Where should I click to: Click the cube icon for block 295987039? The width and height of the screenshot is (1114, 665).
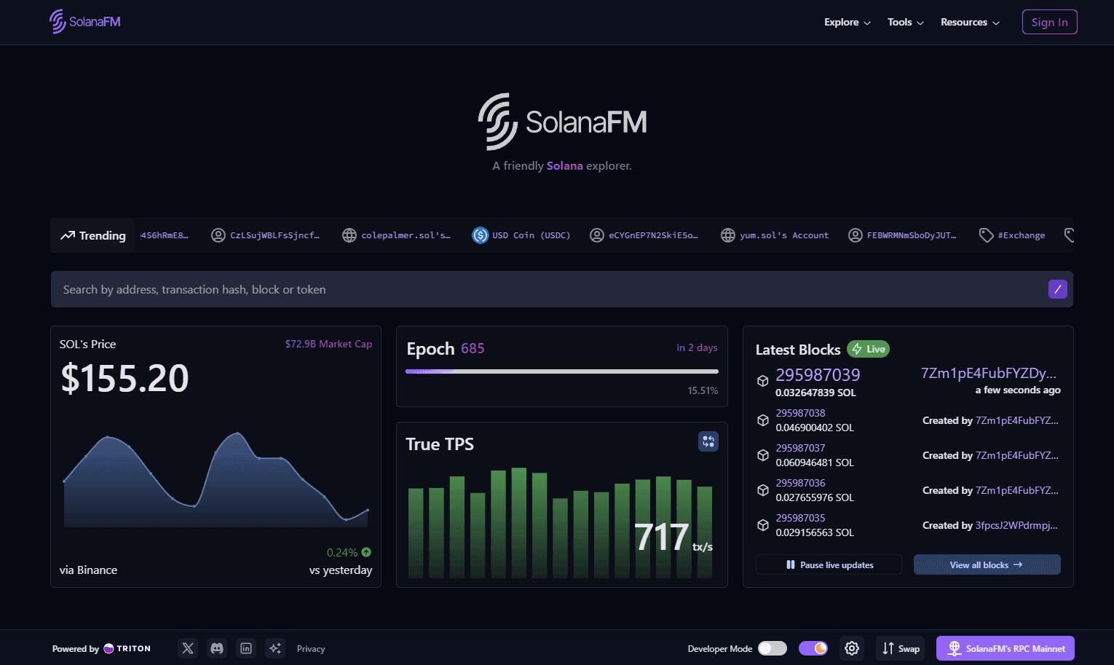[x=763, y=381]
